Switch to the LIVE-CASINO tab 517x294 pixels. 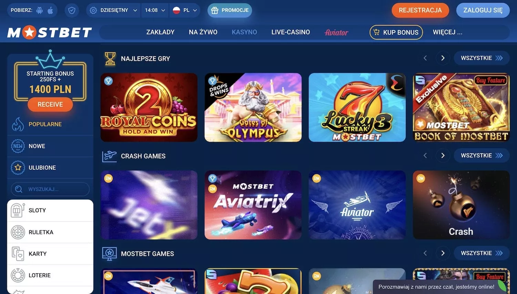pos(291,32)
